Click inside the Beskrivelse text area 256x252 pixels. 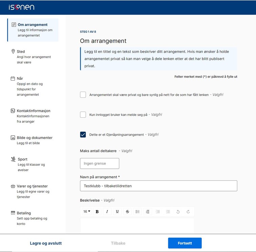tap(137, 226)
